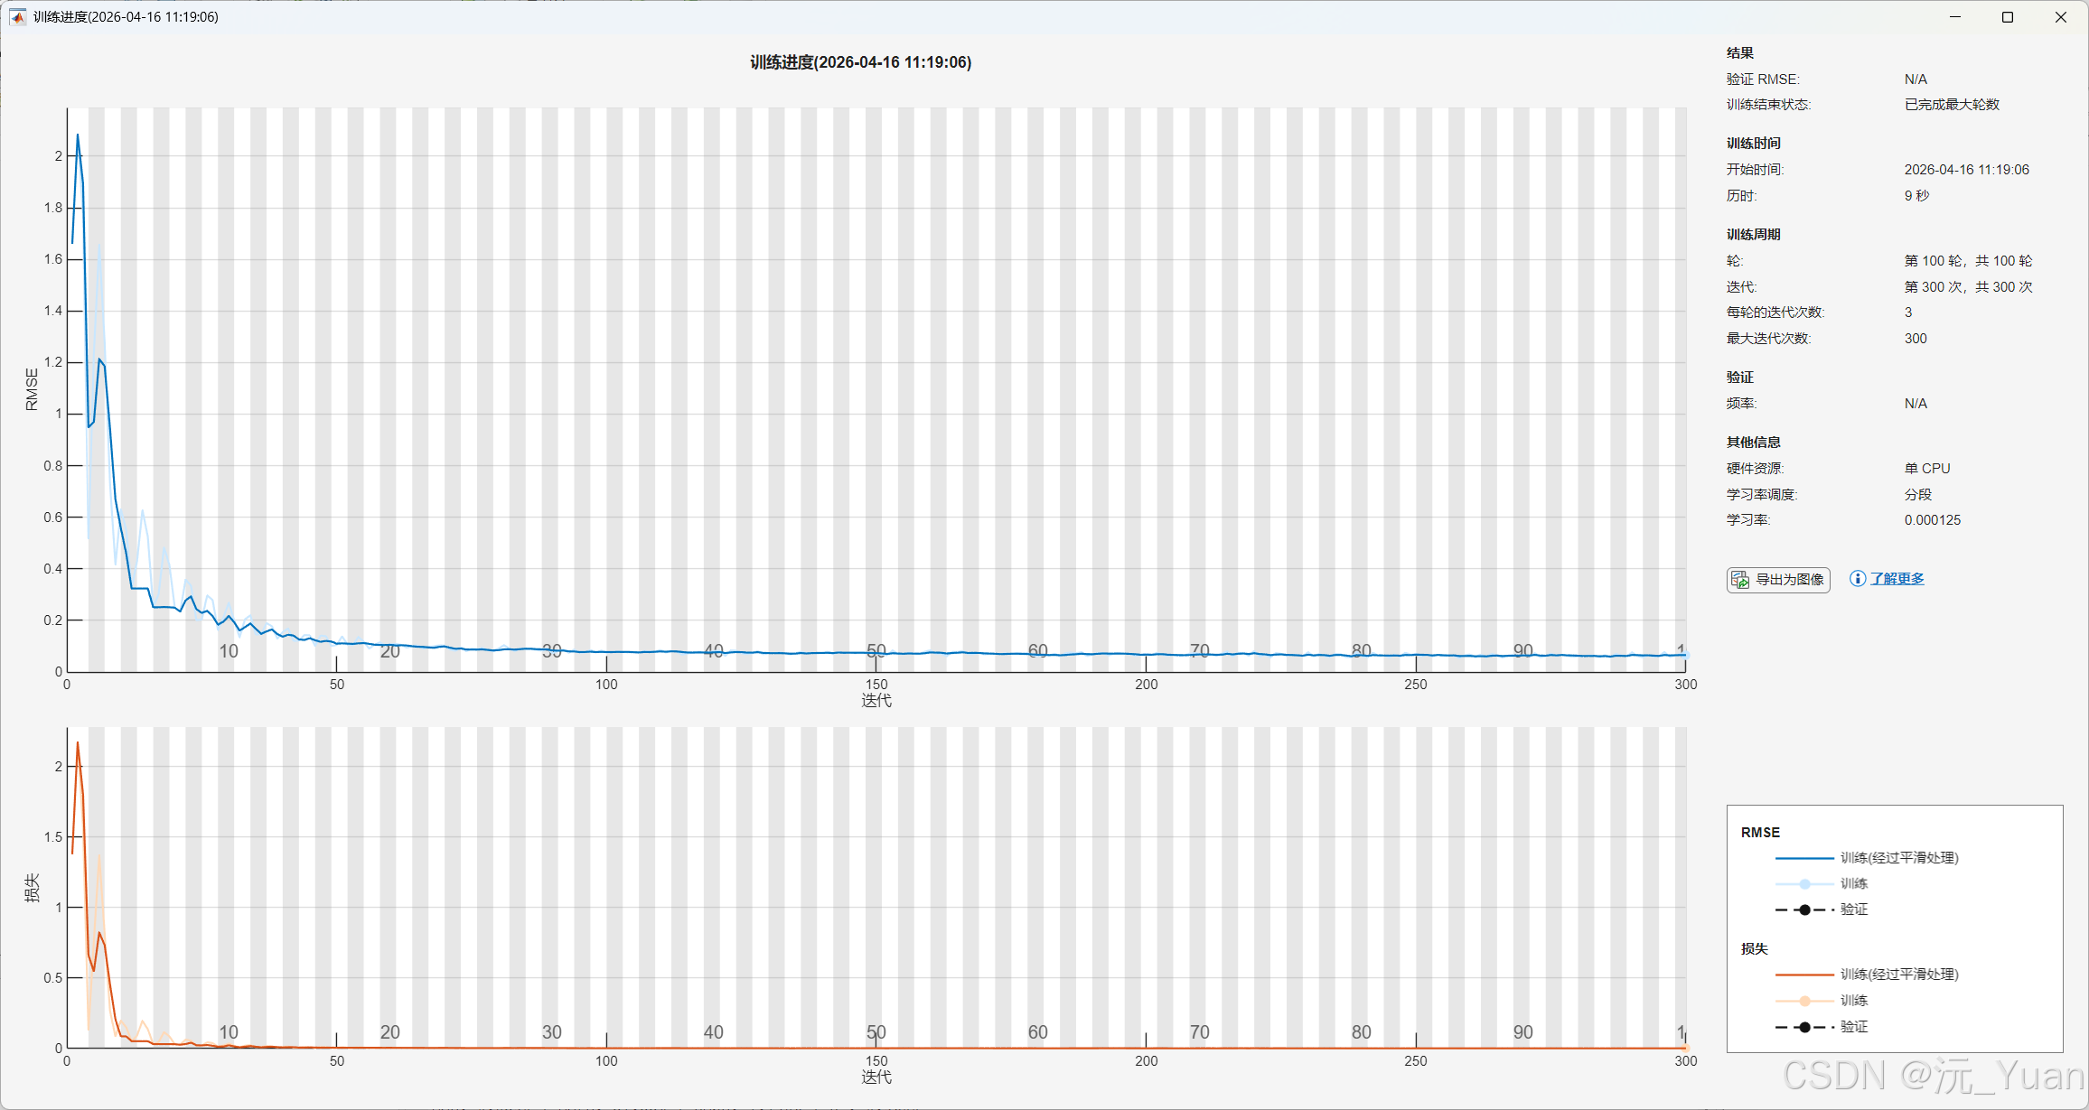2089x1110 pixels.
Task: Click the MATLAB icon in title bar
Action: coord(17,17)
